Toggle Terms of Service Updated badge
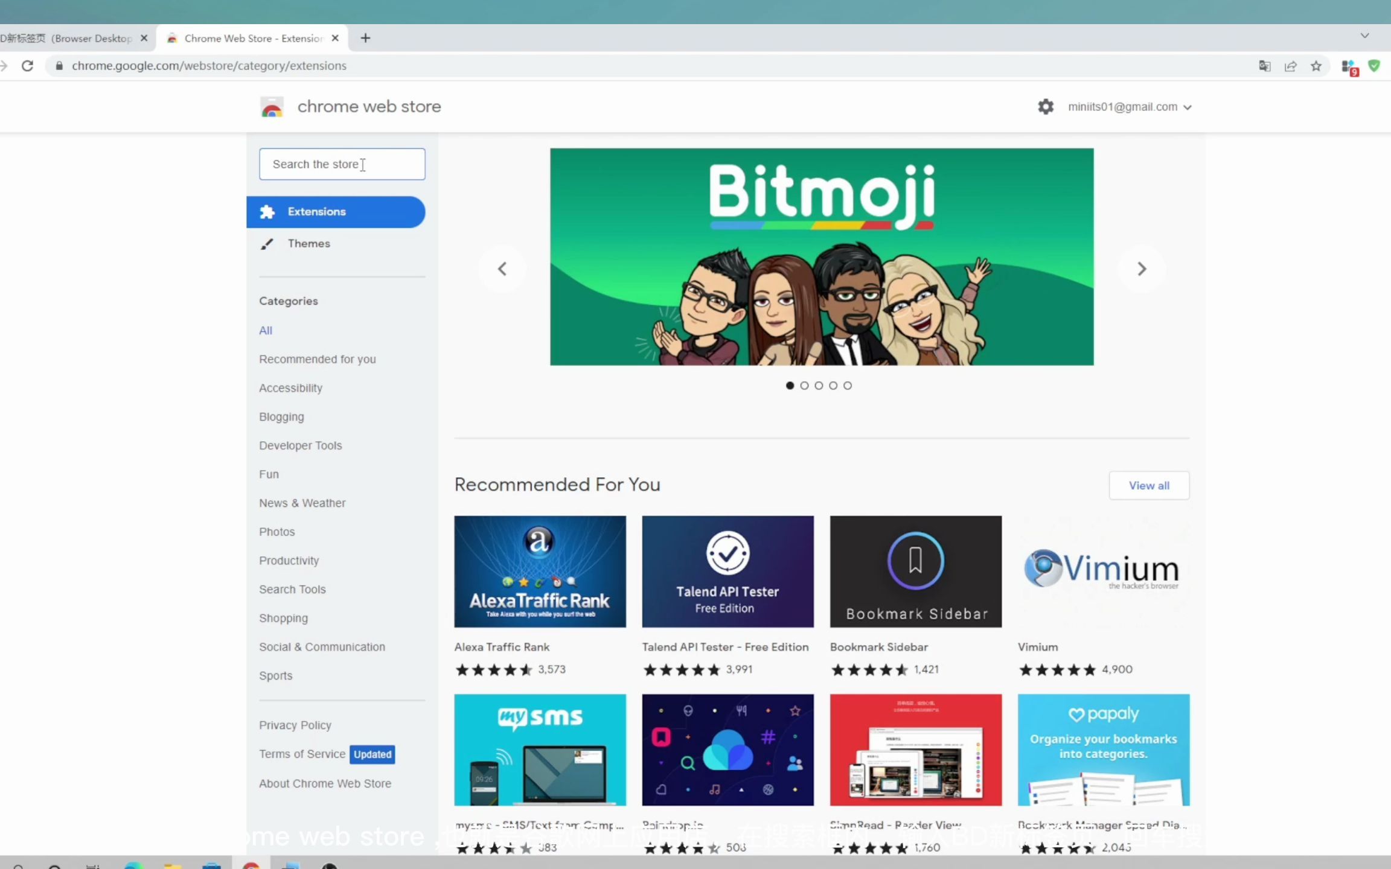 point(373,754)
